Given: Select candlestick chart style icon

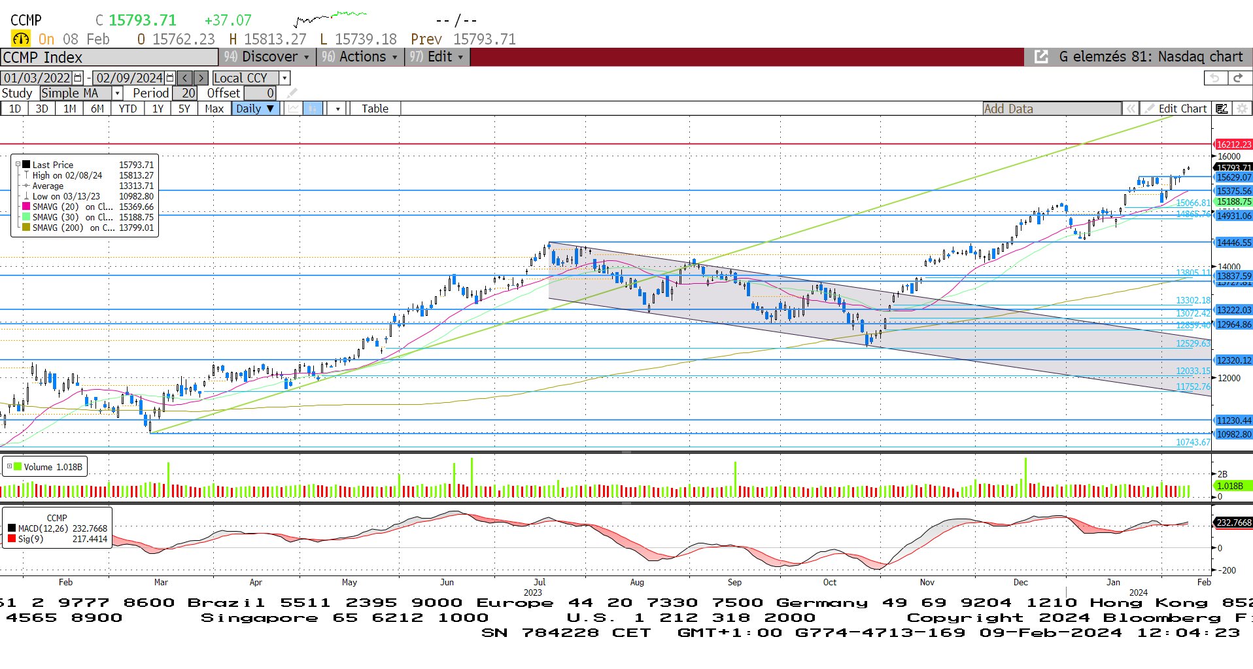Looking at the screenshot, I should 313,109.
